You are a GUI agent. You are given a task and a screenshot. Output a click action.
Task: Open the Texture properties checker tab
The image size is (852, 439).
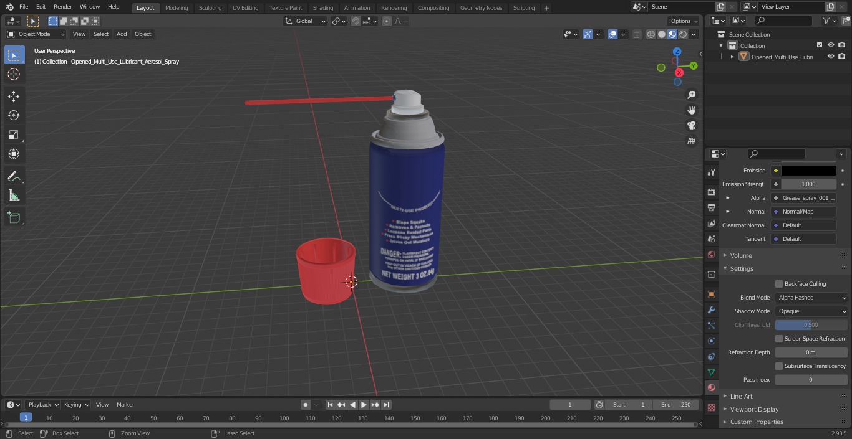pyautogui.click(x=711, y=407)
